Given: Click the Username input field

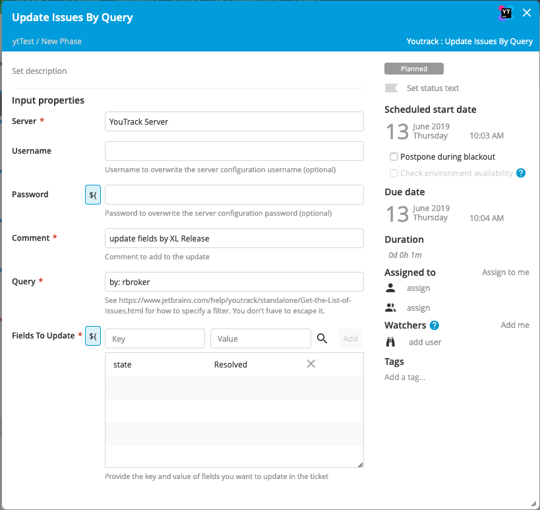Looking at the screenshot, I should click(x=234, y=151).
